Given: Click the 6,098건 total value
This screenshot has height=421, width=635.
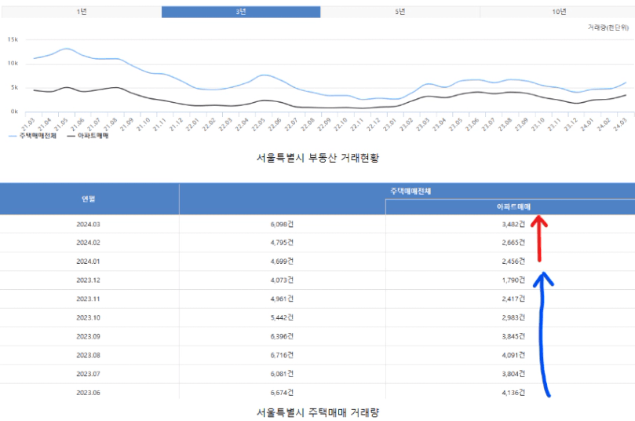Looking at the screenshot, I should pos(282,224).
